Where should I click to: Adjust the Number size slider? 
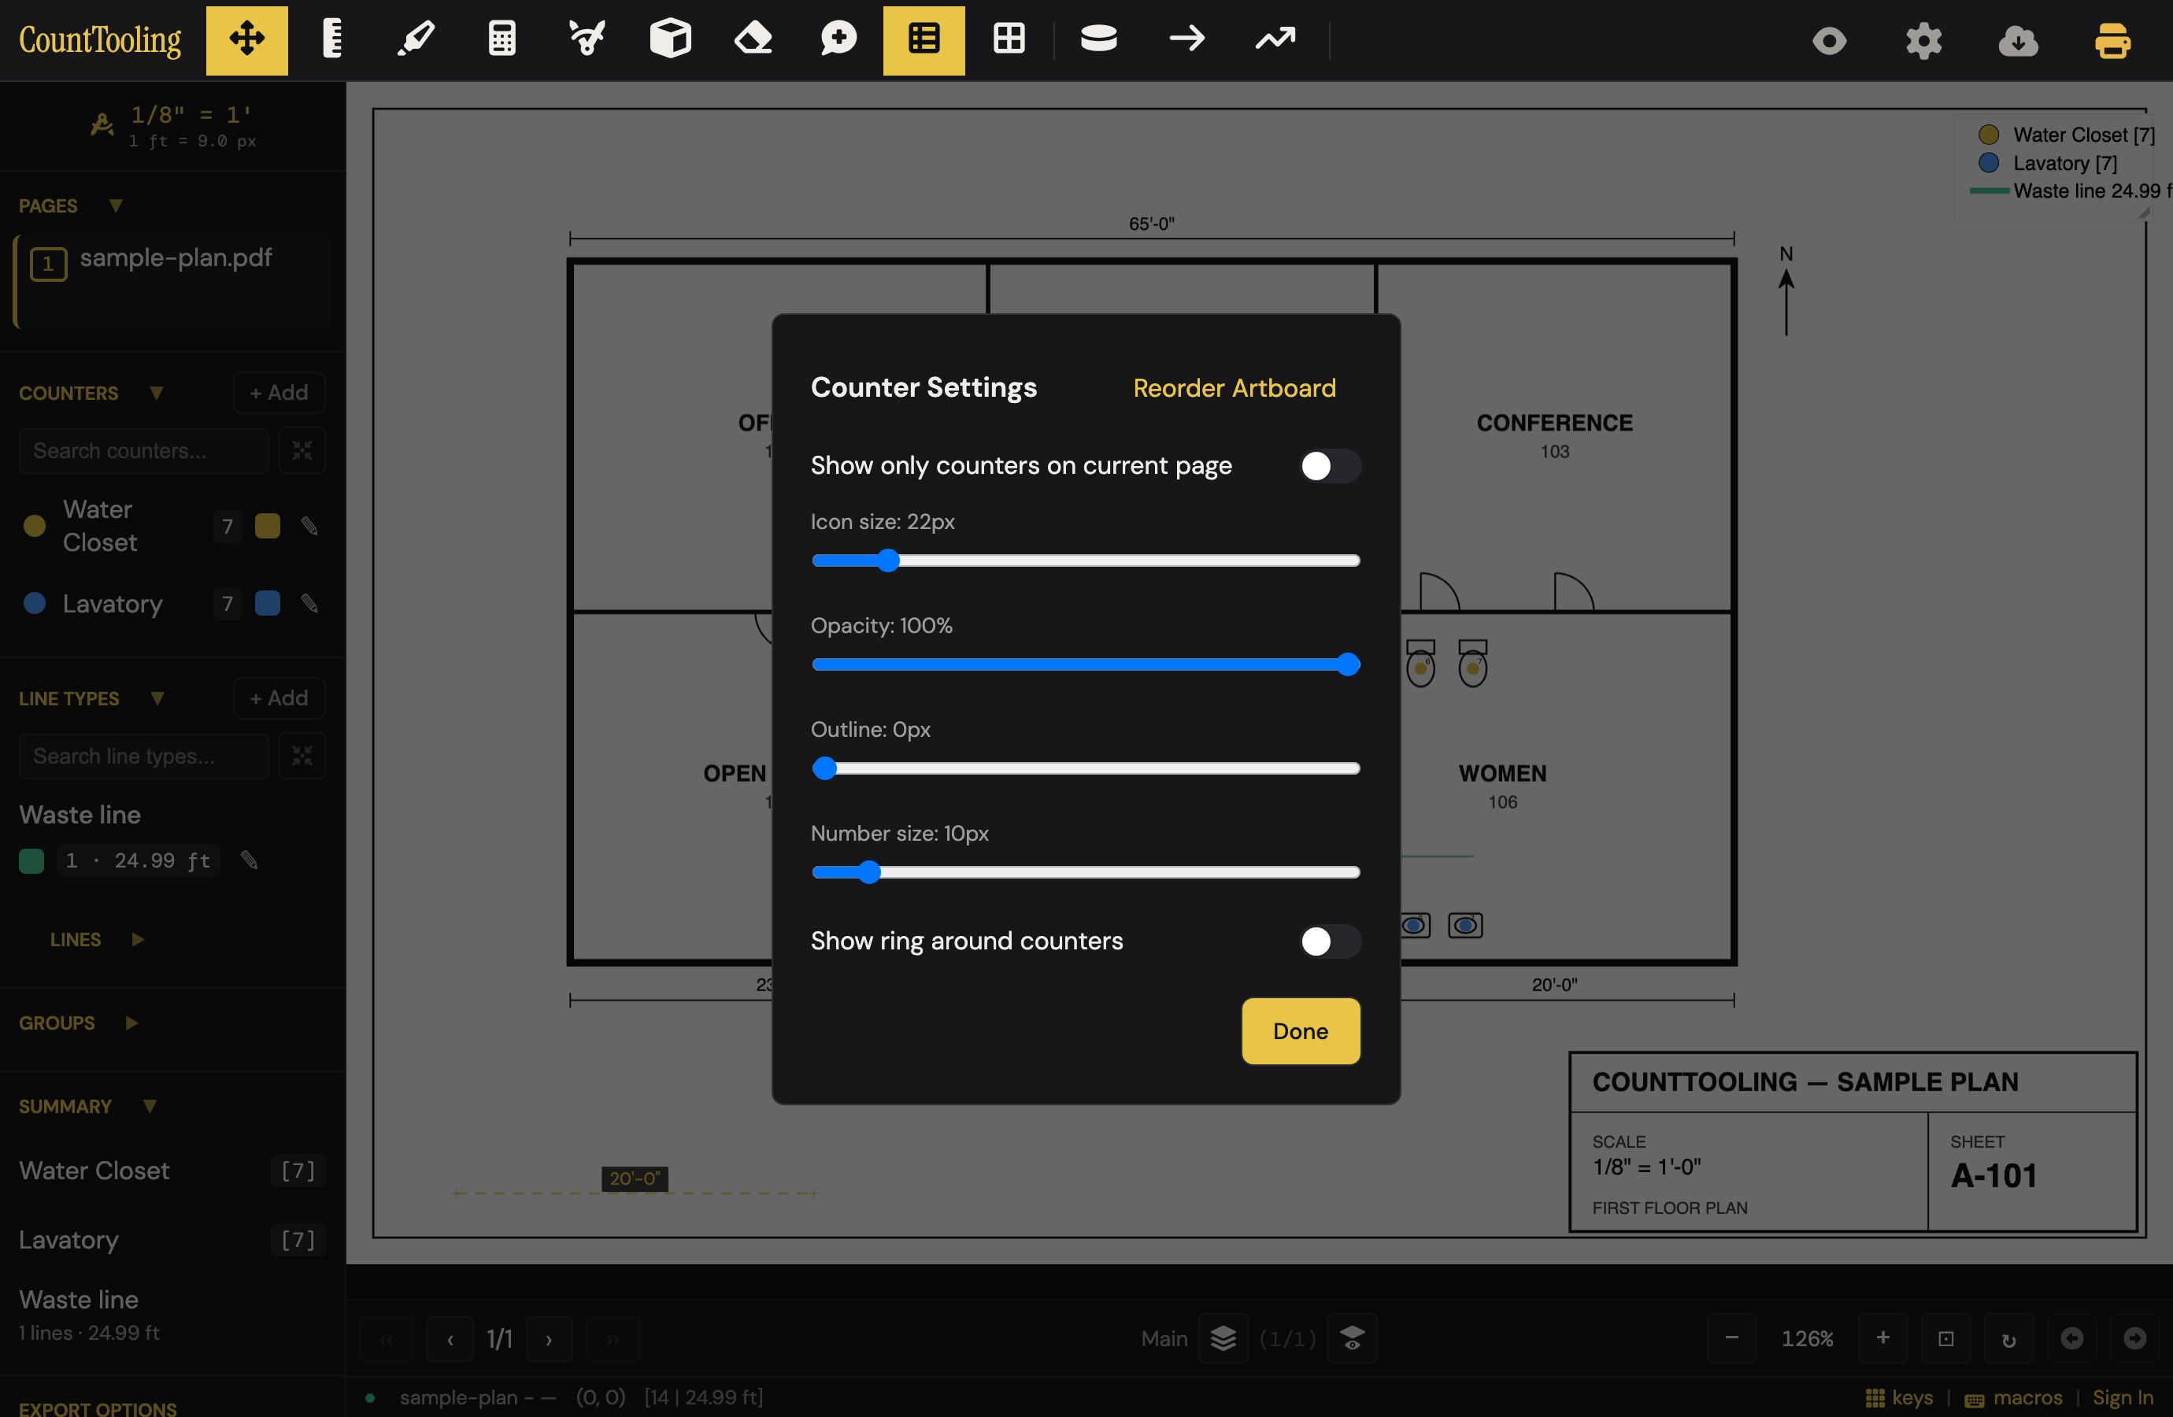click(x=1086, y=872)
